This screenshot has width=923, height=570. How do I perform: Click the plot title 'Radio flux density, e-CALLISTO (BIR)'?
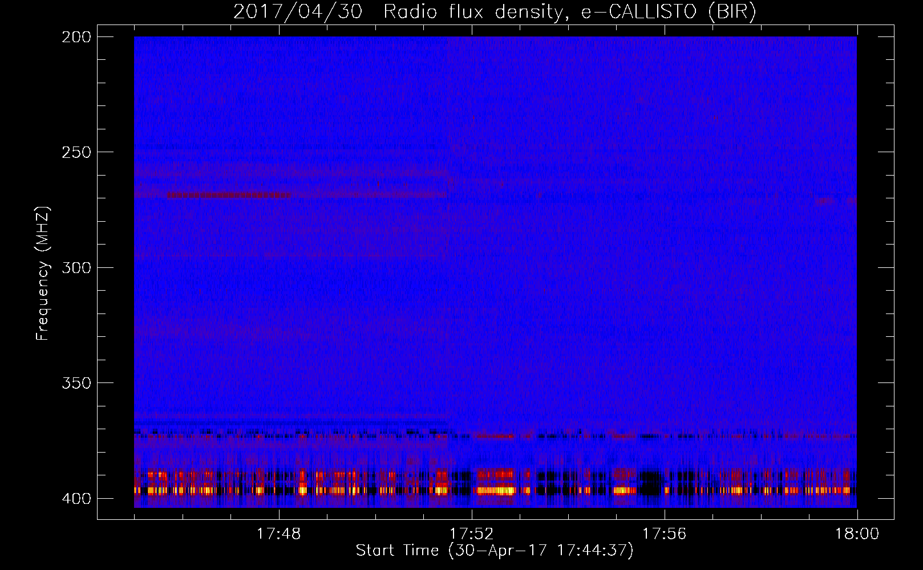[x=569, y=12]
